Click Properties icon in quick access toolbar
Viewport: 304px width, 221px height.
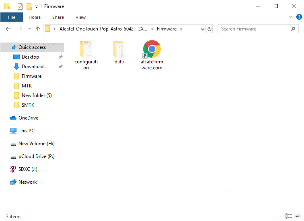20,6
